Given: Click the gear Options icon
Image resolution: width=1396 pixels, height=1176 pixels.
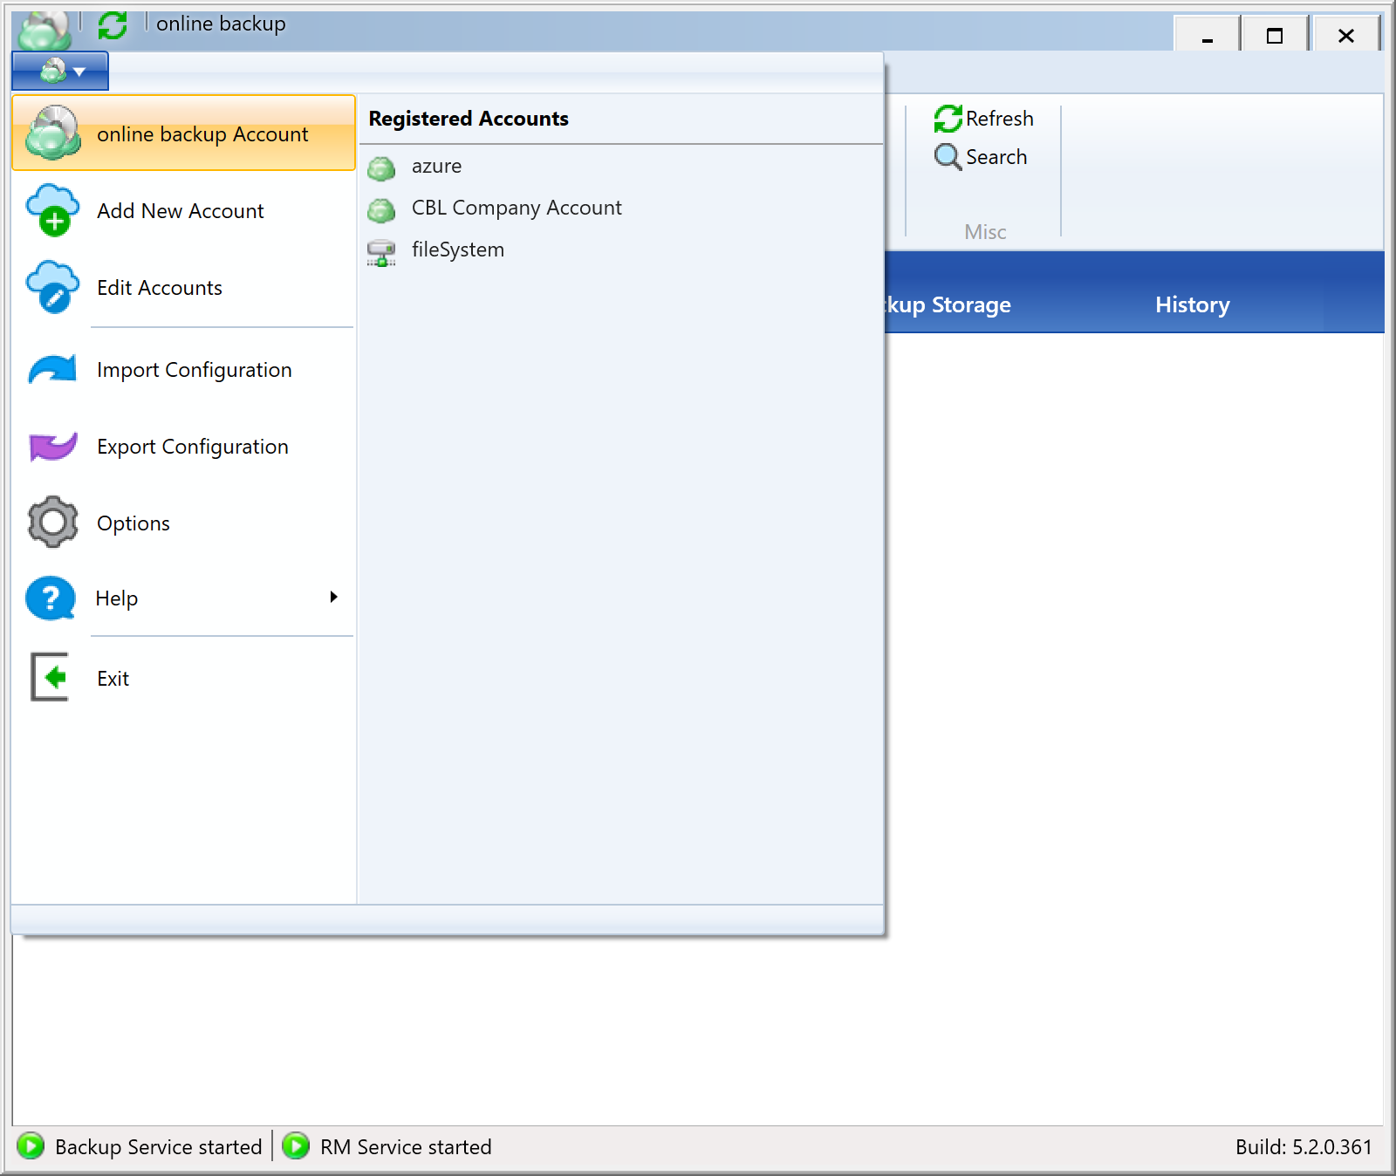Looking at the screenshot, I should (52, 523).
